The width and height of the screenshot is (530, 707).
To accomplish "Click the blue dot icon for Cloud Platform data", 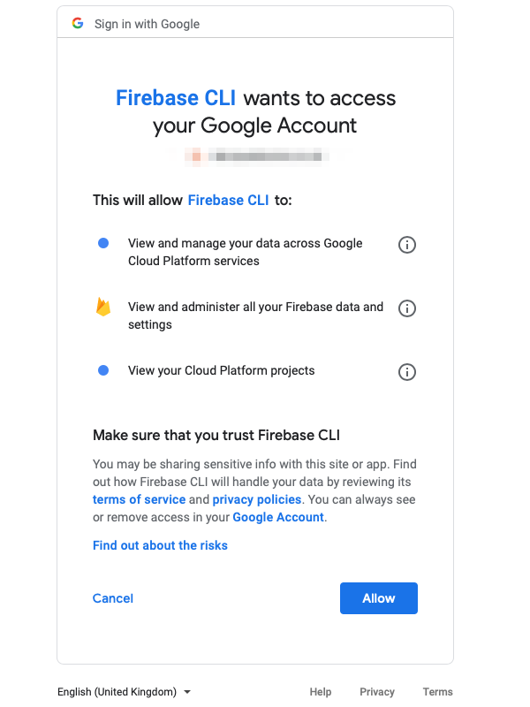I will click(104, 242).
